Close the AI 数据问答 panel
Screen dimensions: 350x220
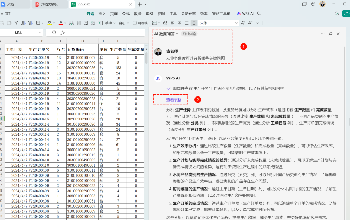click(x=338, y=34)
